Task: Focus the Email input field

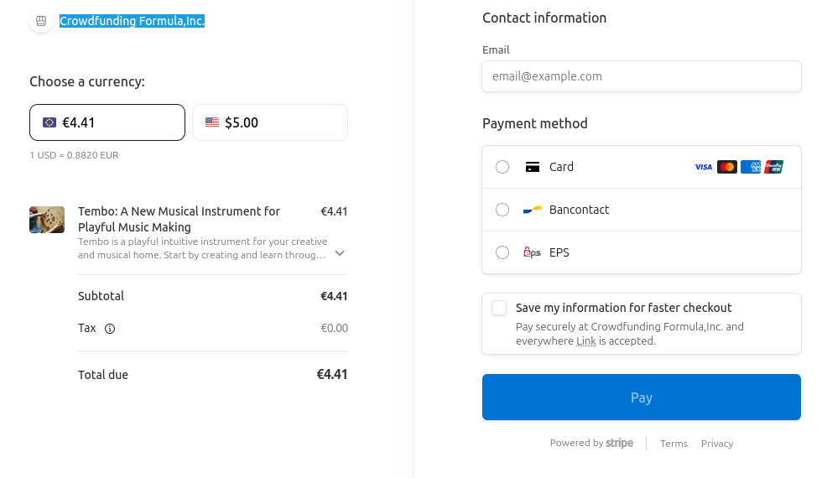Action: [x=642, y=76]
